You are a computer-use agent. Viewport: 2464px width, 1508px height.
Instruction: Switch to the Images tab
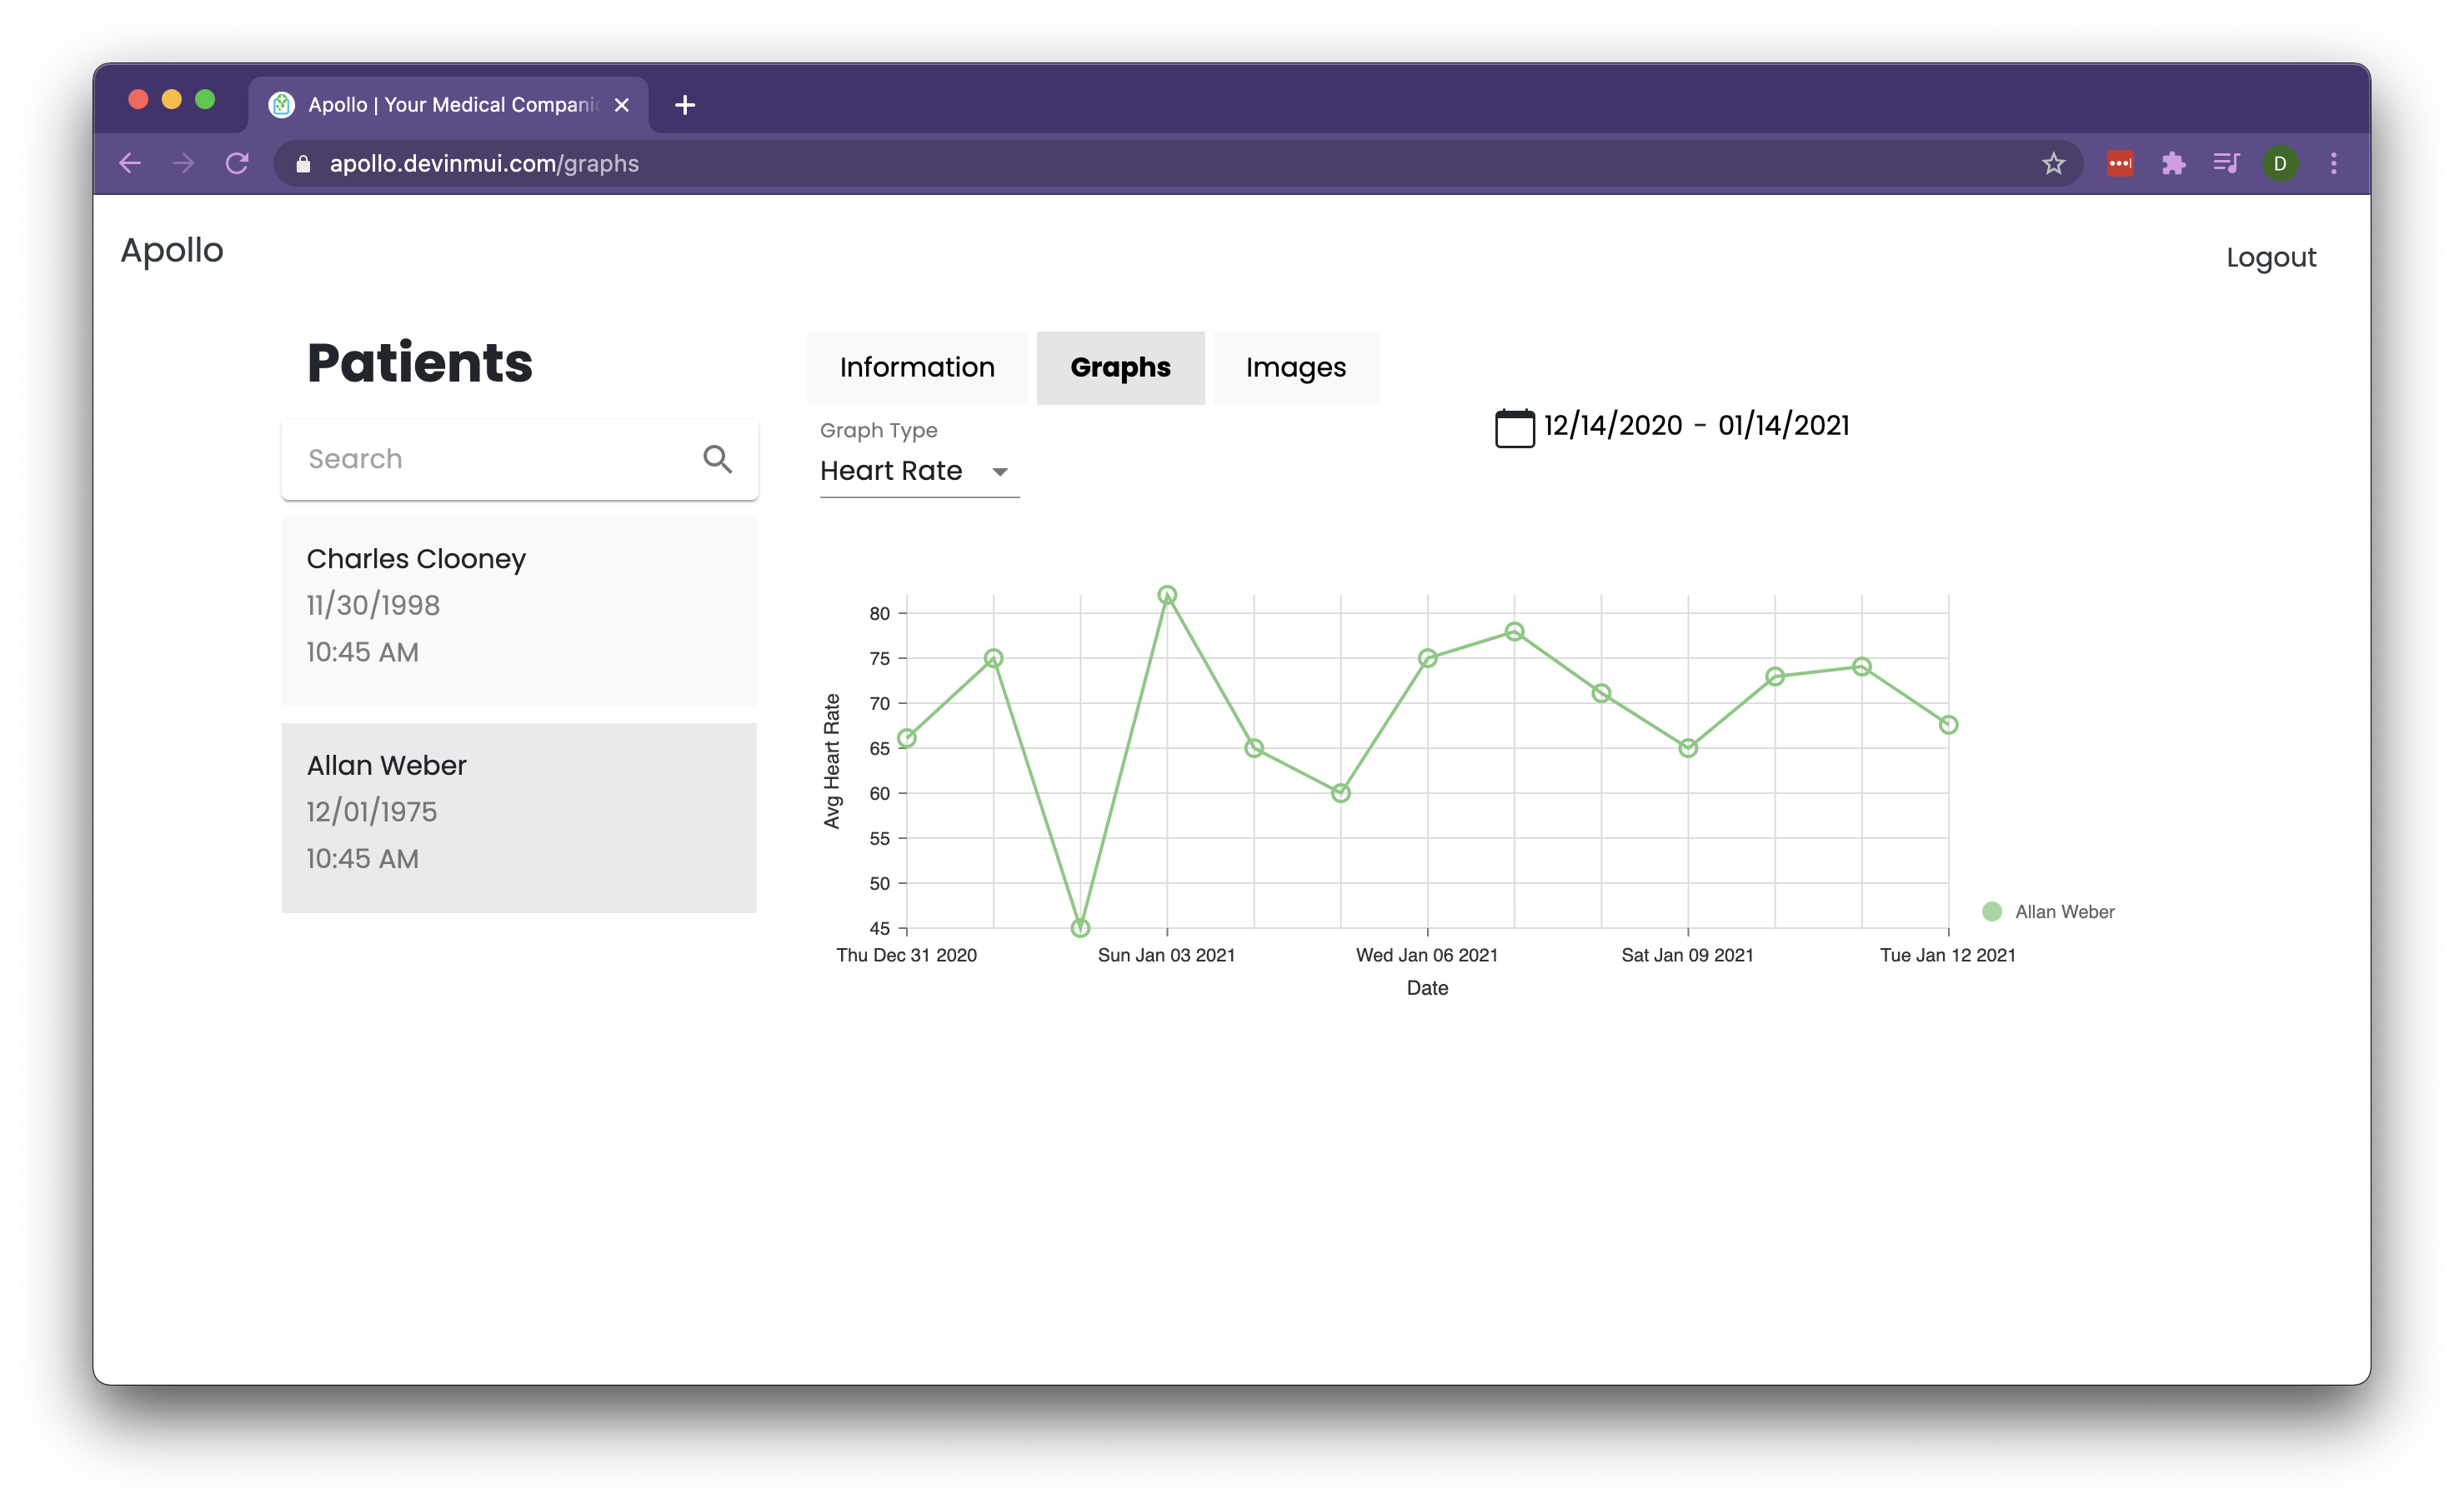1295,367
